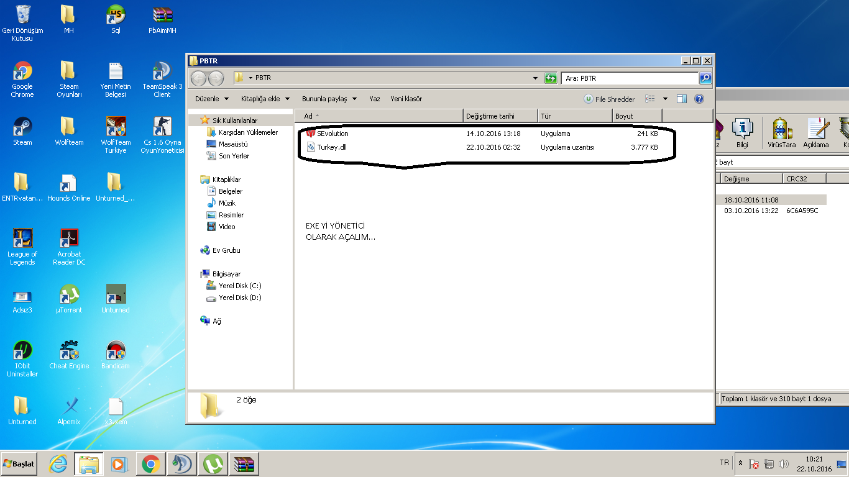This screenshot has width=849, height=477.
Task: Refresh the PBTR folder view
Action: point(551,78)
